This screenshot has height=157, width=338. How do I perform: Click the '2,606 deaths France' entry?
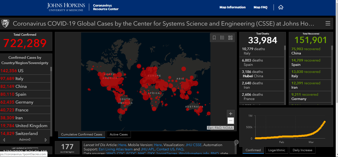coord(262,97)
